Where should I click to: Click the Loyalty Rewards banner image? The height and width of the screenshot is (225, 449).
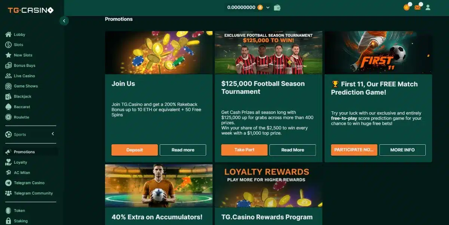[269, 186]
